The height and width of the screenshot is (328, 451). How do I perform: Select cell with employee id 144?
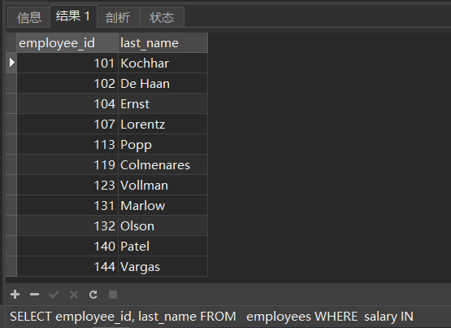[x=67, y=267]
